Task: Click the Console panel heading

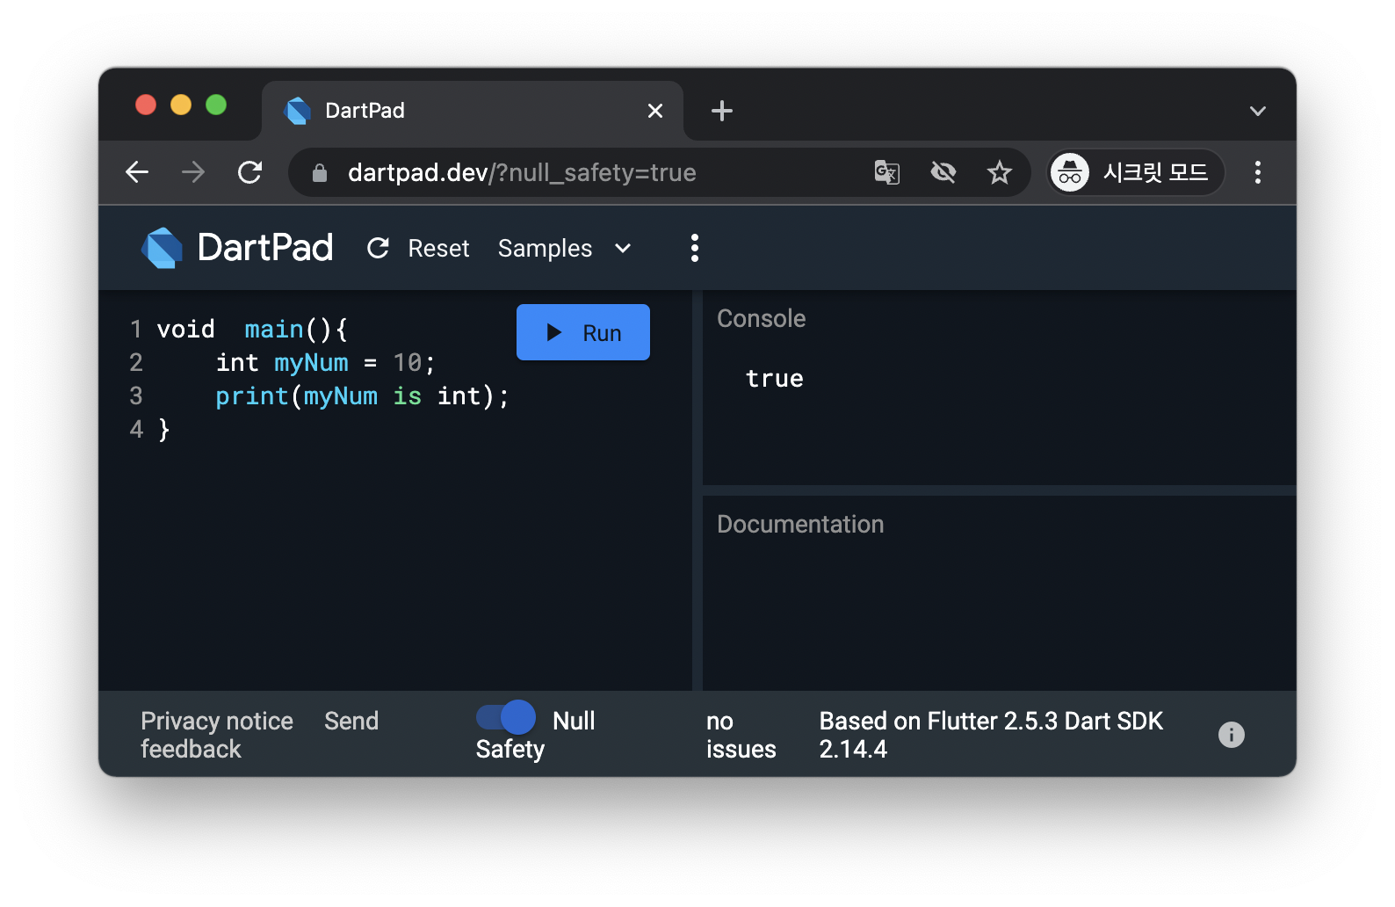Action: pos(762,318)
